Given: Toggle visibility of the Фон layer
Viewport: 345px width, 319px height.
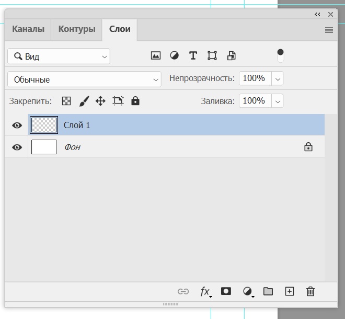Looking at the screenshot, I should (x=17, y=147).
